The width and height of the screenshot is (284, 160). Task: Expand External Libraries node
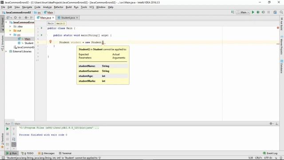pos(6,52)
